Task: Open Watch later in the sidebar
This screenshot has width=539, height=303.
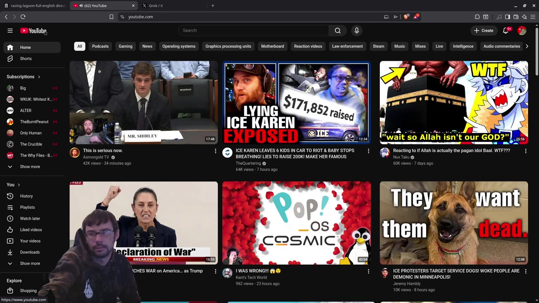Action: click(x=32, y=218)
